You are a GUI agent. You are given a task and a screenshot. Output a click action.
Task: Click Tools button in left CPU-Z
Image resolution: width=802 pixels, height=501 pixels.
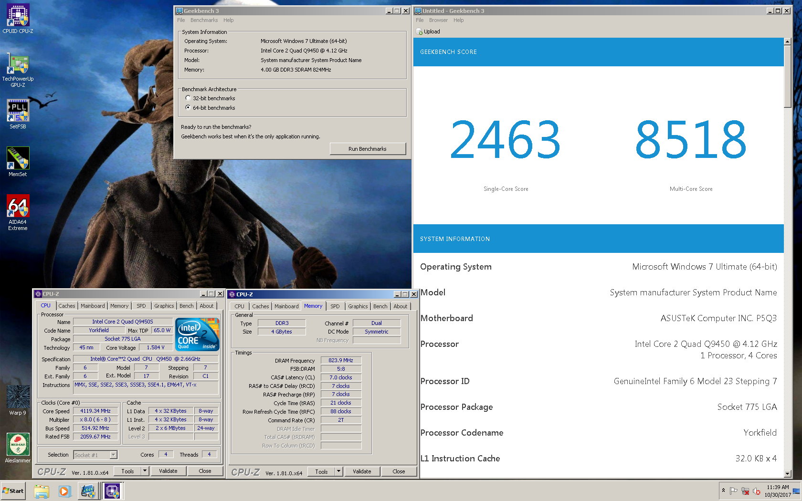[x=128, y=471]
